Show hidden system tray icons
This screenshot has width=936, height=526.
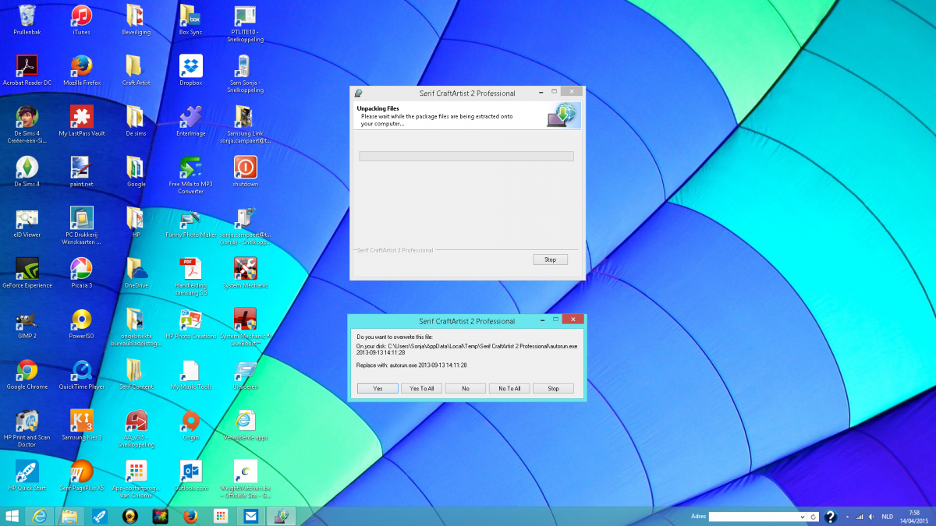(847, 517)
